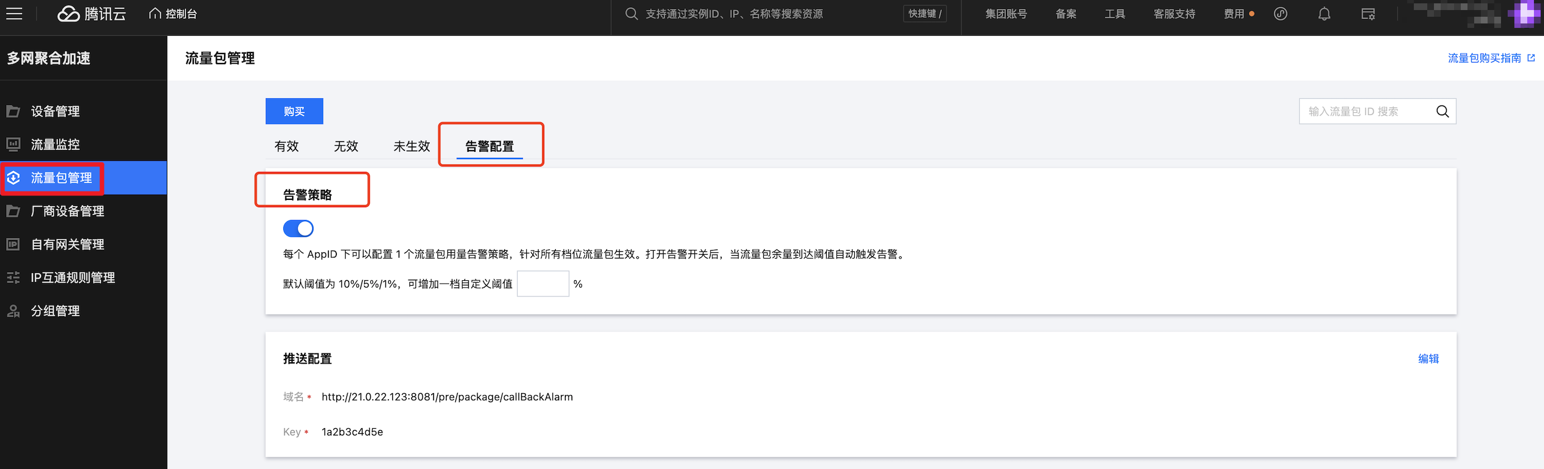This screenshot has width=1544, height=469.
Task: Select the 告警配置 tab
Action: coord(490,146)
